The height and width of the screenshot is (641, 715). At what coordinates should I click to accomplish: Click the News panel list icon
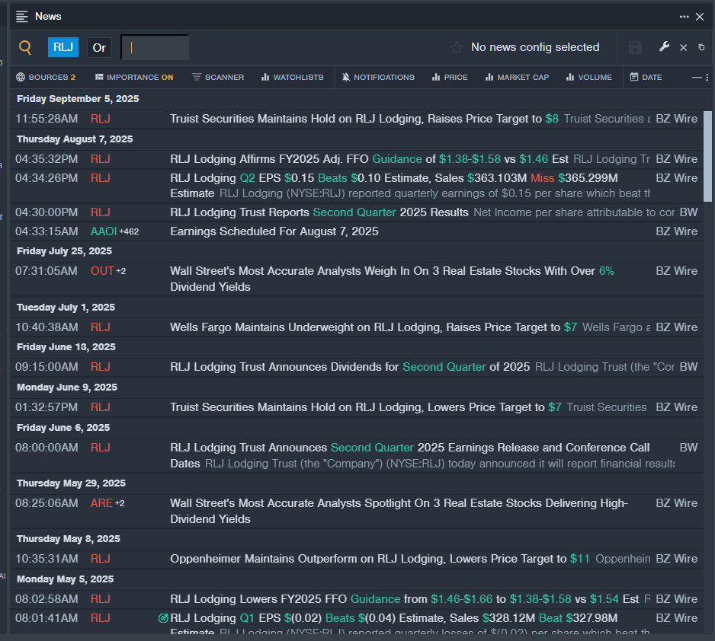pyautogui.click(x=22, y=16)
